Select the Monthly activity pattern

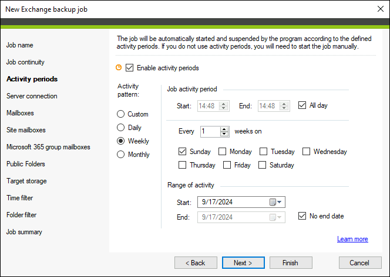point(120,154)
